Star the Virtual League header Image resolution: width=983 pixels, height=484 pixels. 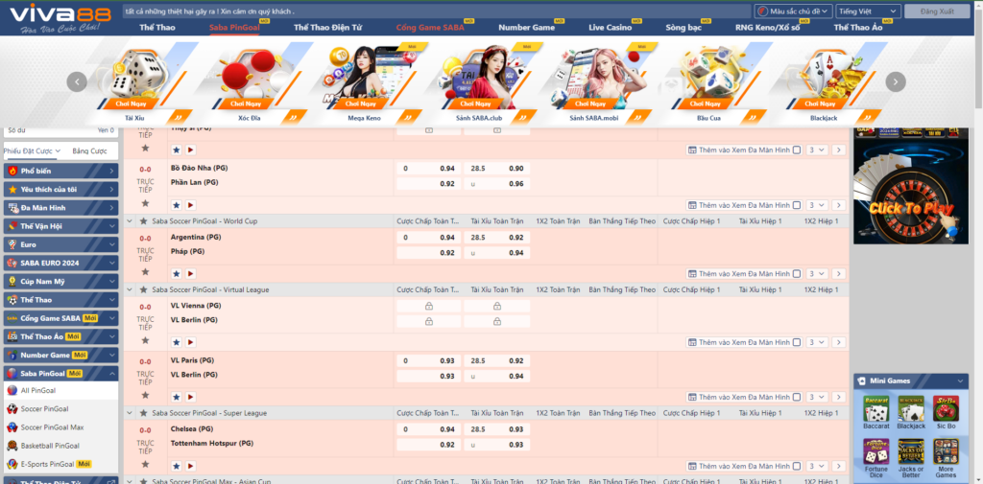[144, 289]
